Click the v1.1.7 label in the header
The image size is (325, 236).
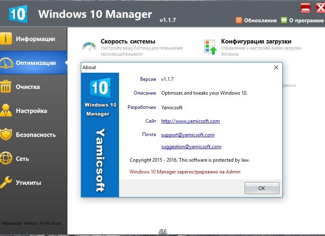click(168, 20)
